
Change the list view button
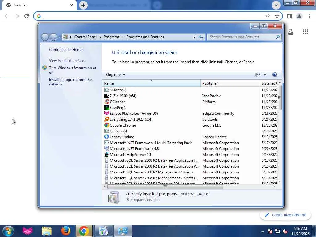258,75
